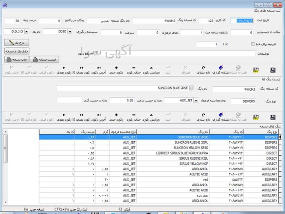Go to last record in upper toolbar

[99, 70]
